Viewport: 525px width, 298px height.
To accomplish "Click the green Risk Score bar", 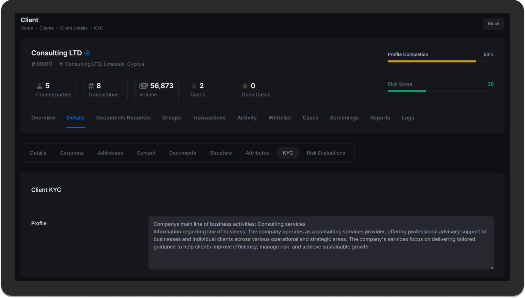I will (407, 91).
